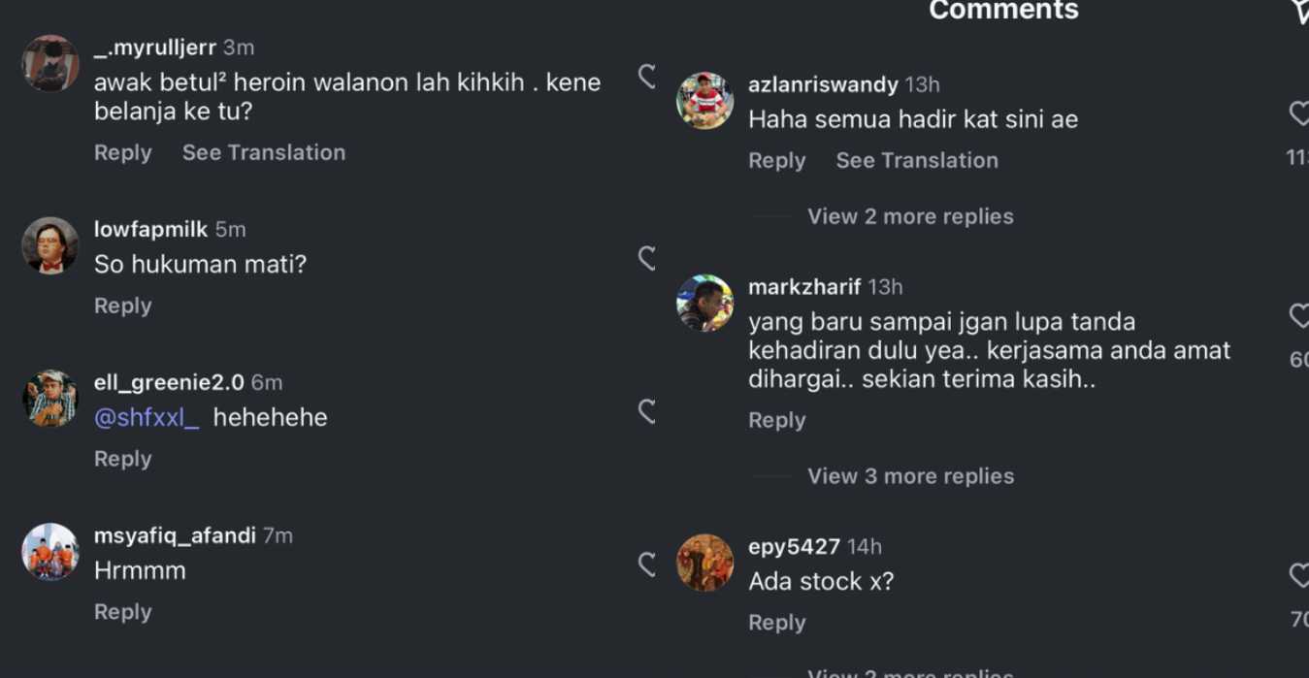Expand "View 3 more replies" under markzharif
1309x678 pixels.
click(x=910, y=476)
